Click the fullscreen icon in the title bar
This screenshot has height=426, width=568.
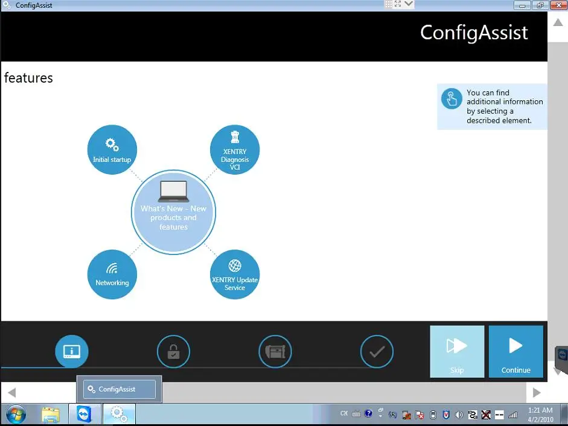pos(398,4)
